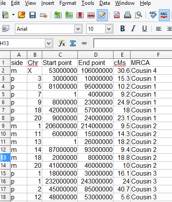Click the Function equals icon
This screenshot has height=202, width=172.
pos(84,43)
